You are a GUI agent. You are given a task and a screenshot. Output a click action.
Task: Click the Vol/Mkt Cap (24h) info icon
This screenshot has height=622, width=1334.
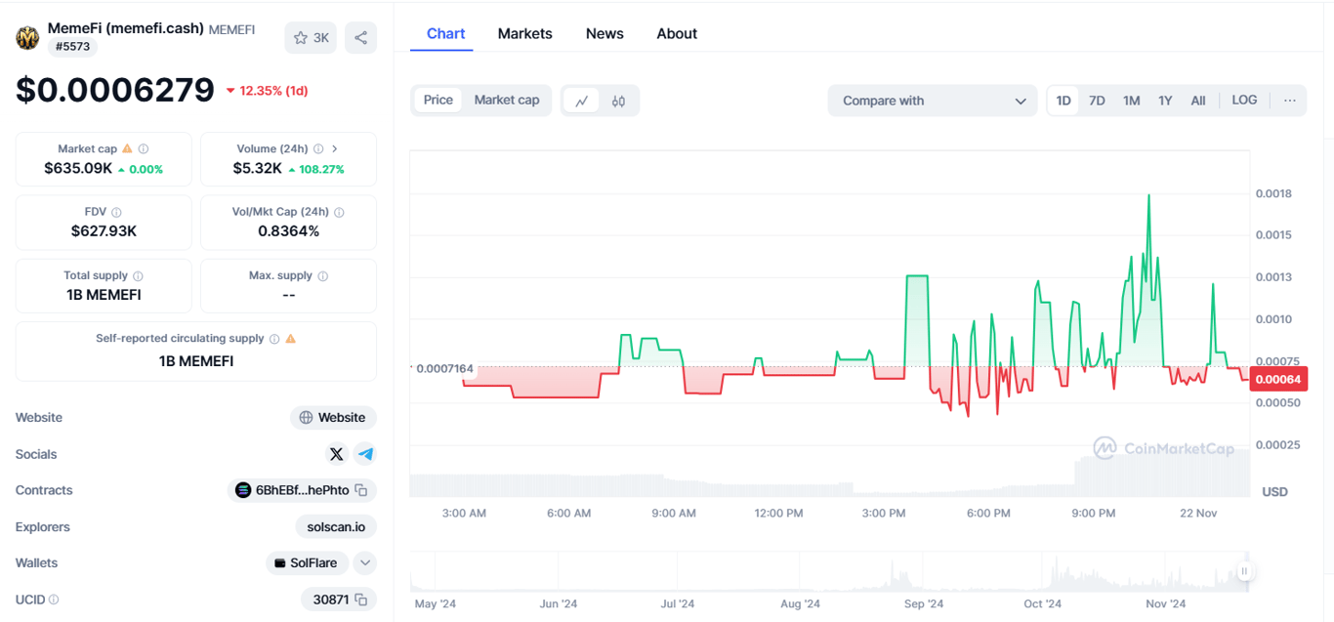[x=339, y=212]
